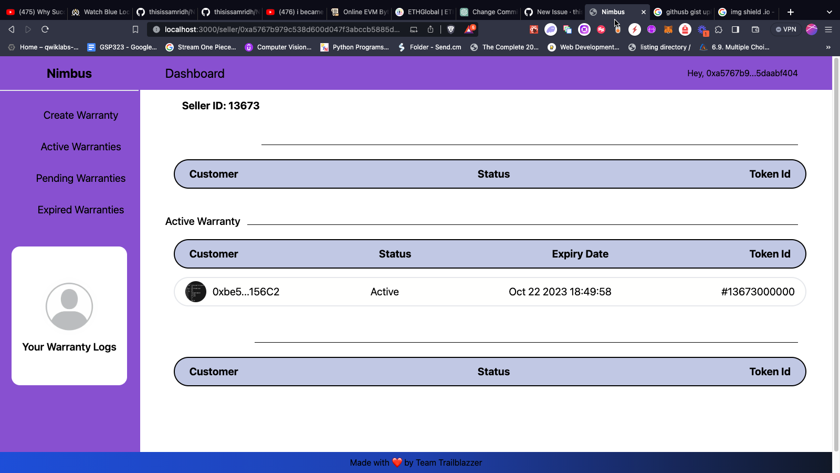Click the Share this page icon
This screenshot has width=840, height=473.
430,29
